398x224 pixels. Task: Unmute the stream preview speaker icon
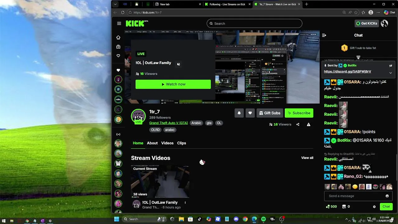pos(178,64)
